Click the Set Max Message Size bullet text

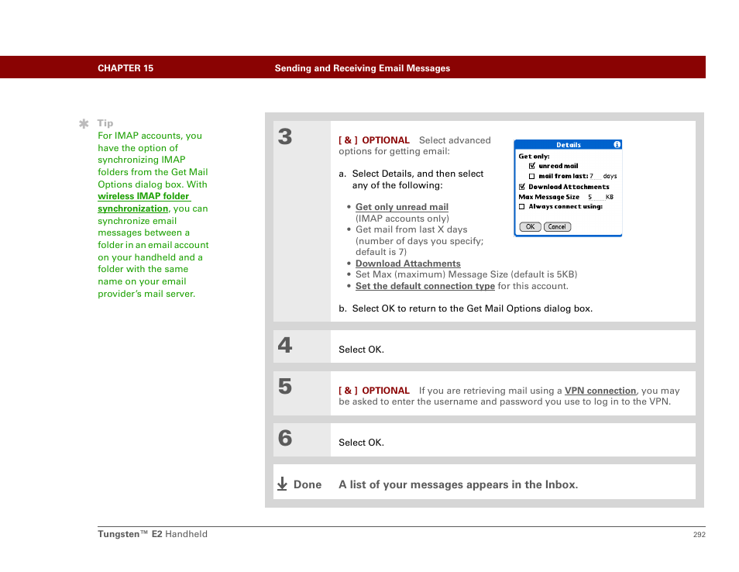pyautogui.click(x=466, y=274)
